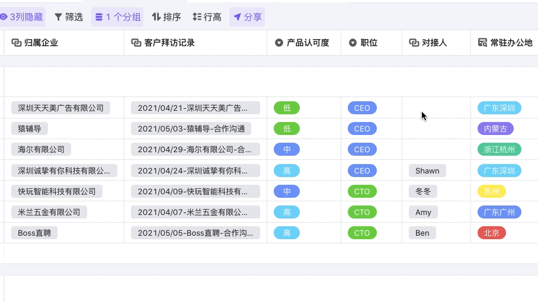Click the green 低 tag for 猿辅导
This screenshot has height=302, width=538.
(x=287, y=128)
